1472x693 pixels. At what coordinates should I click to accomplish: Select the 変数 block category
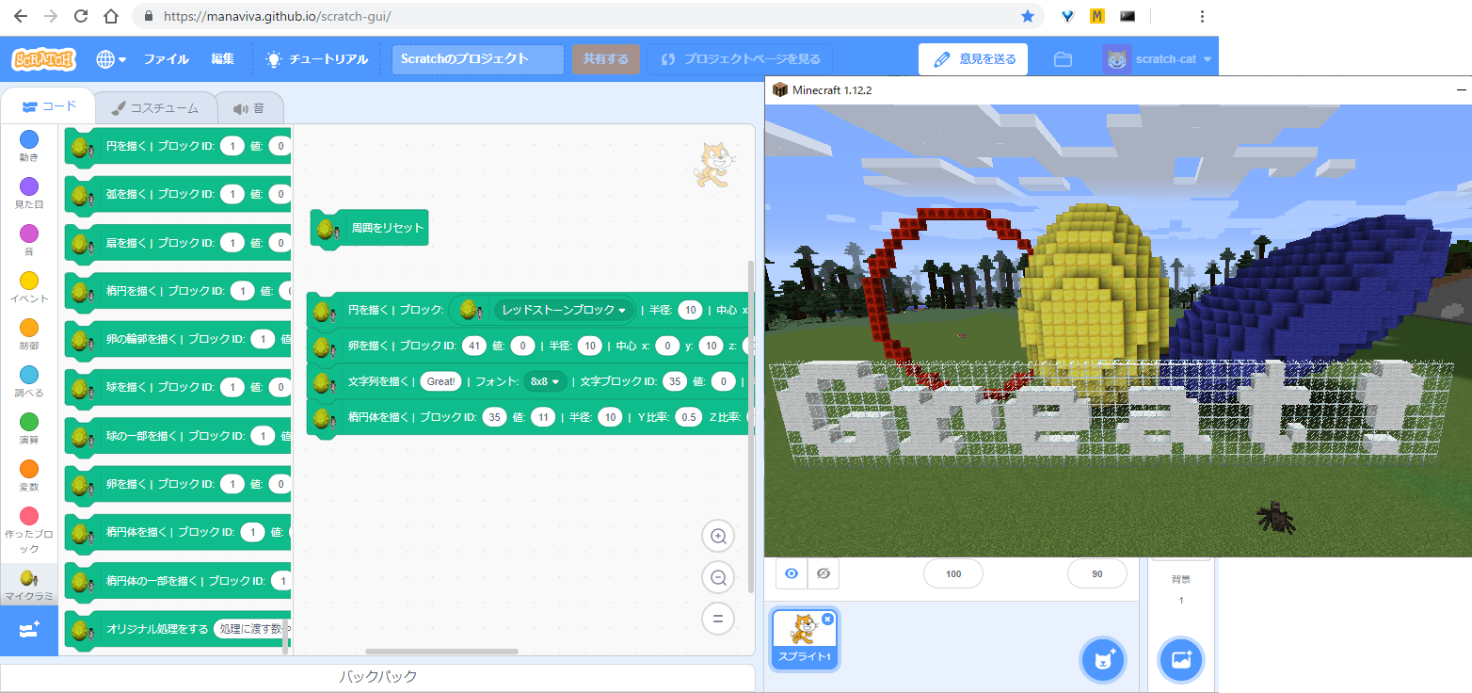[x=29, y=476]
